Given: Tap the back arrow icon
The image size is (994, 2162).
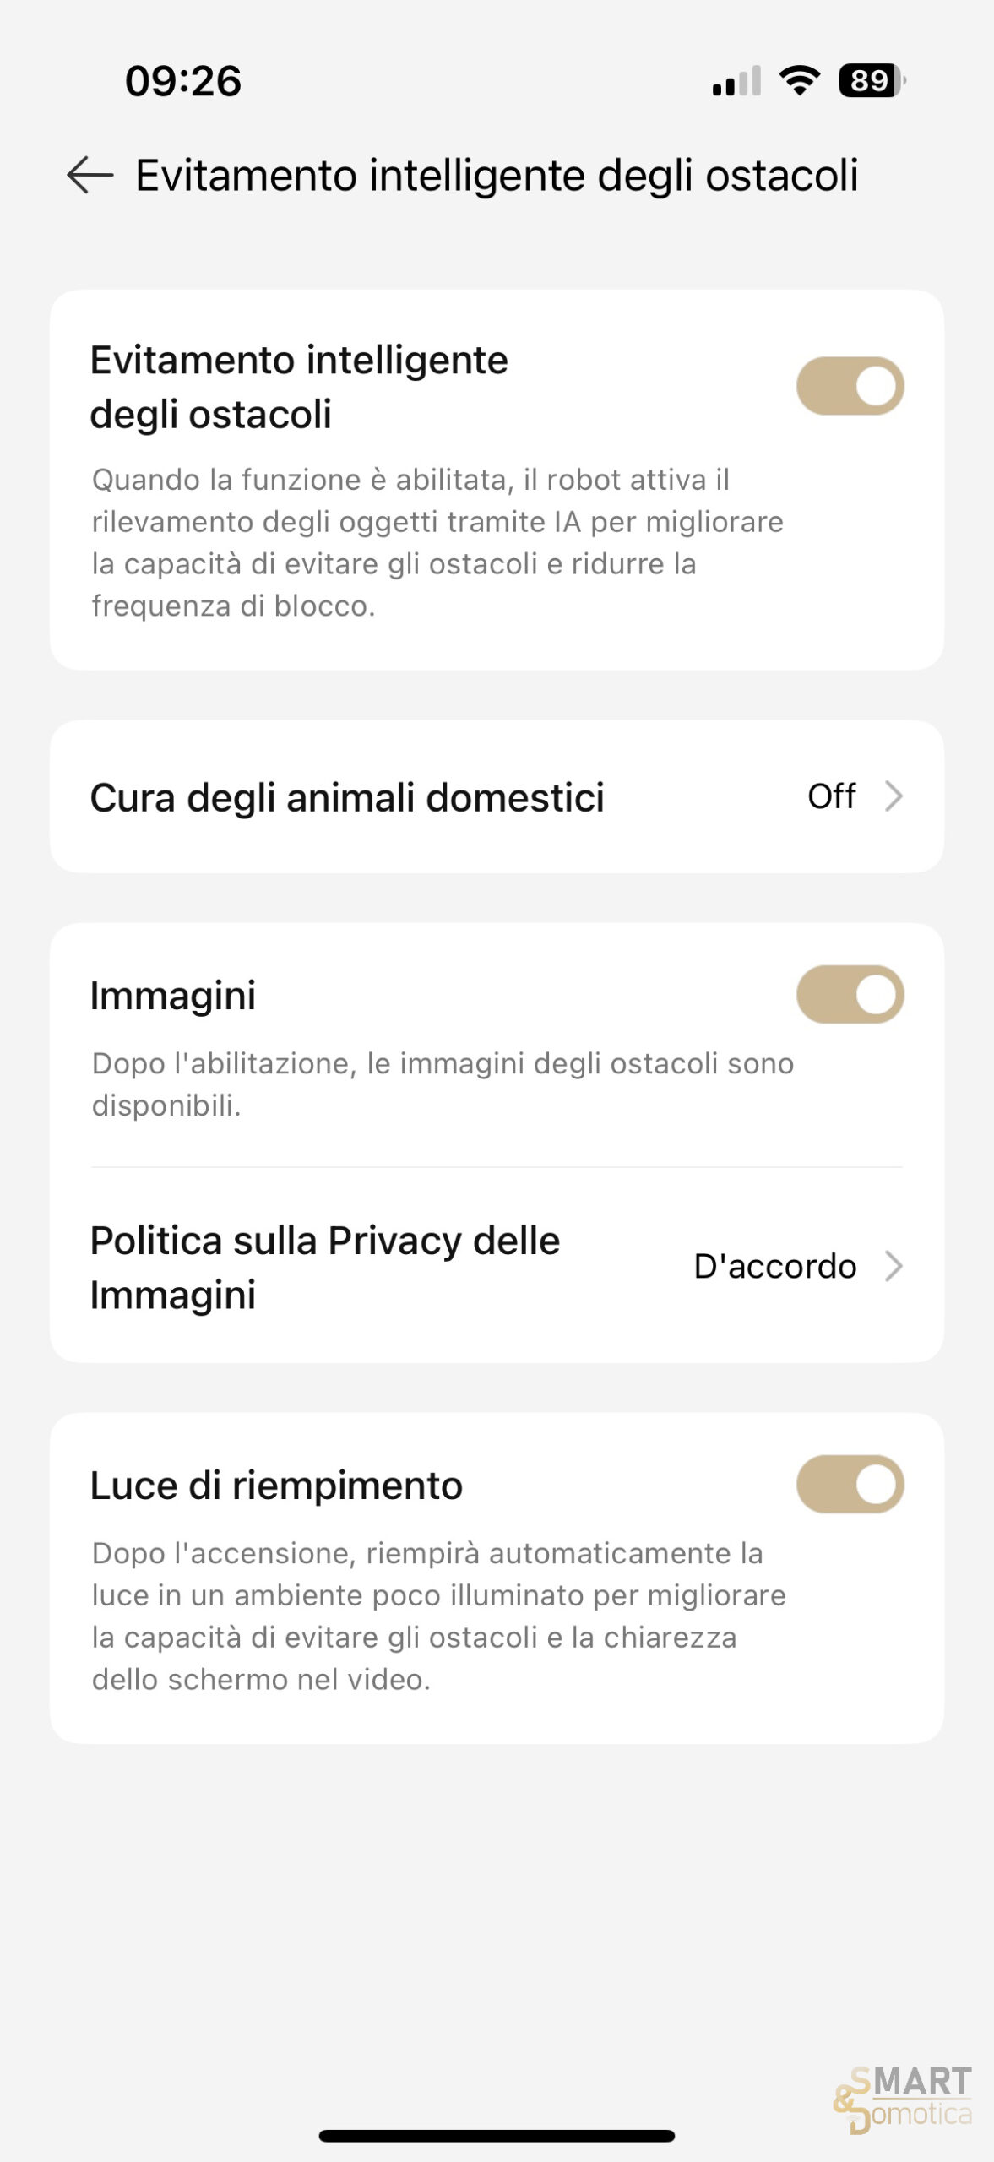Looking at the screenshot, I should (90, 176).
